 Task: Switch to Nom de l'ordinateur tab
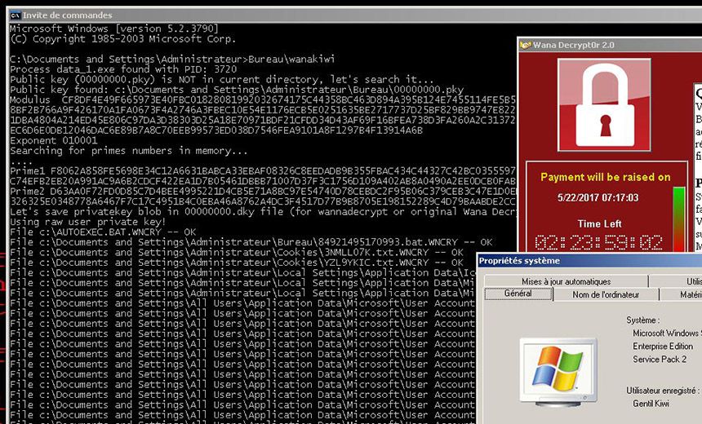[x=606, y=294]
